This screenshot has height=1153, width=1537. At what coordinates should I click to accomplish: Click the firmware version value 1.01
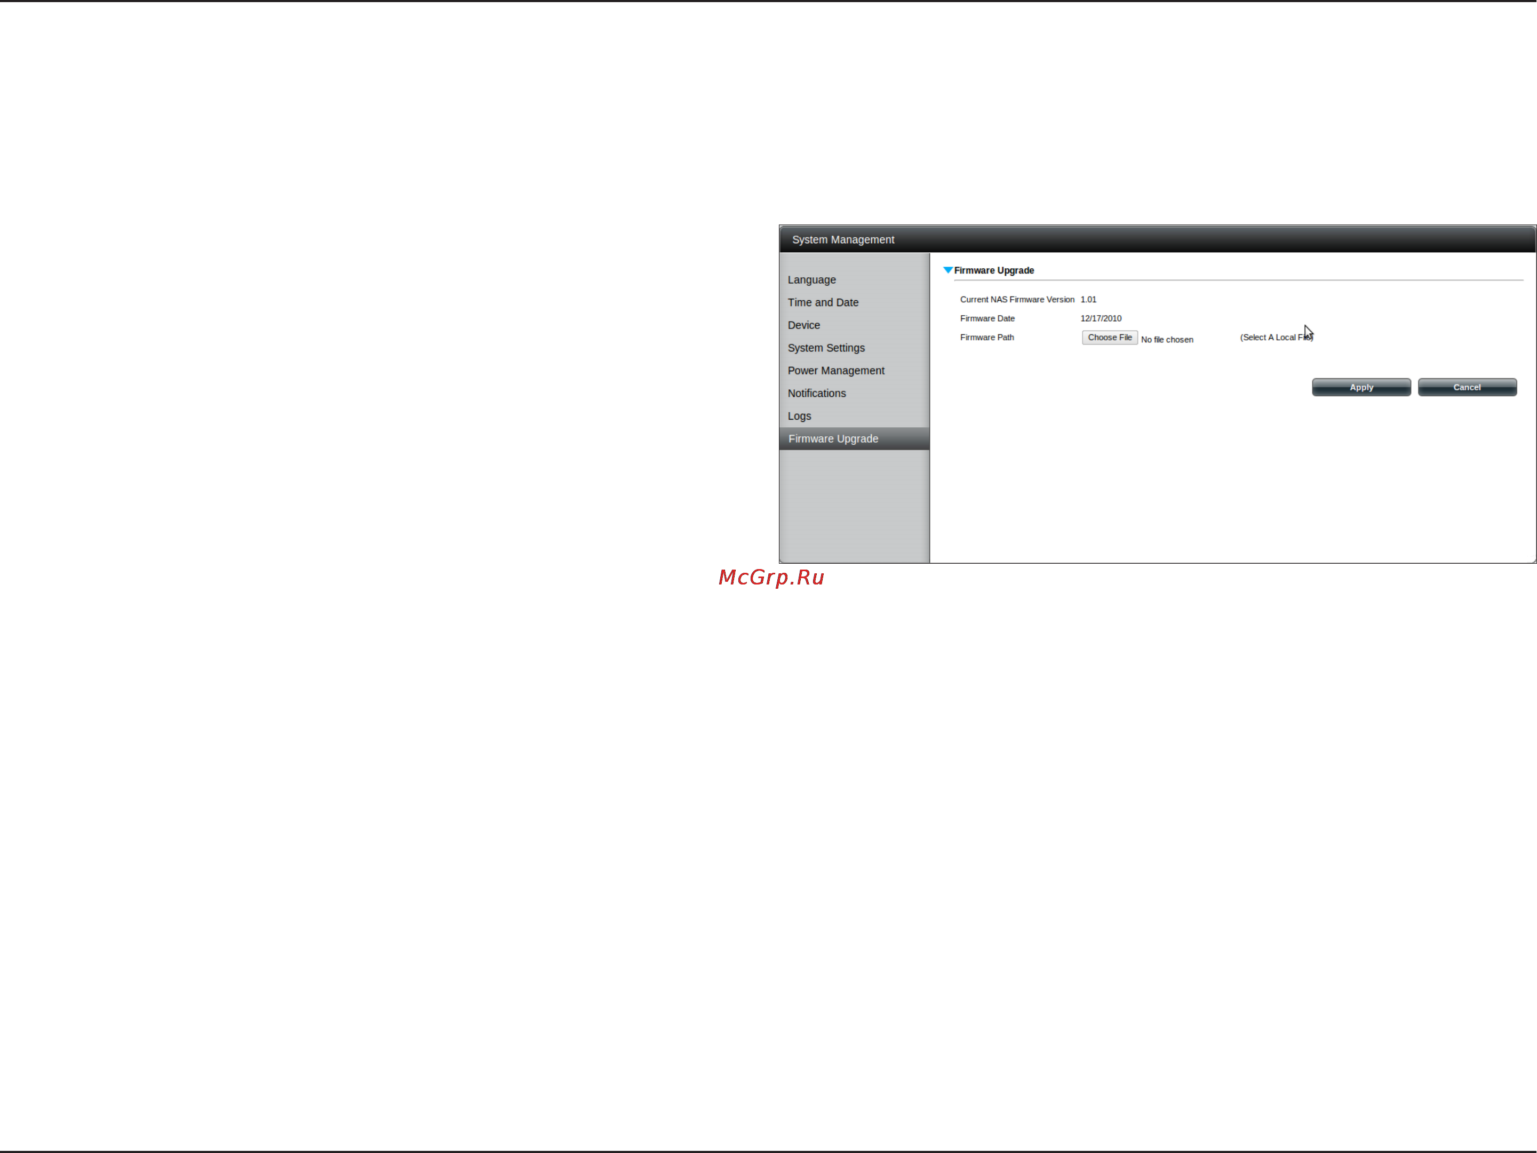click(1088, 299)
